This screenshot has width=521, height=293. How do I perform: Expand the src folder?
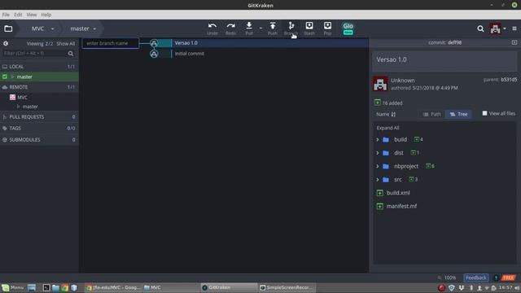pos(378,179)
